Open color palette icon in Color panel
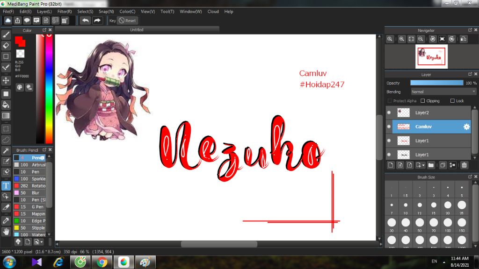This screenshot has height=269, width=479. 20,87
